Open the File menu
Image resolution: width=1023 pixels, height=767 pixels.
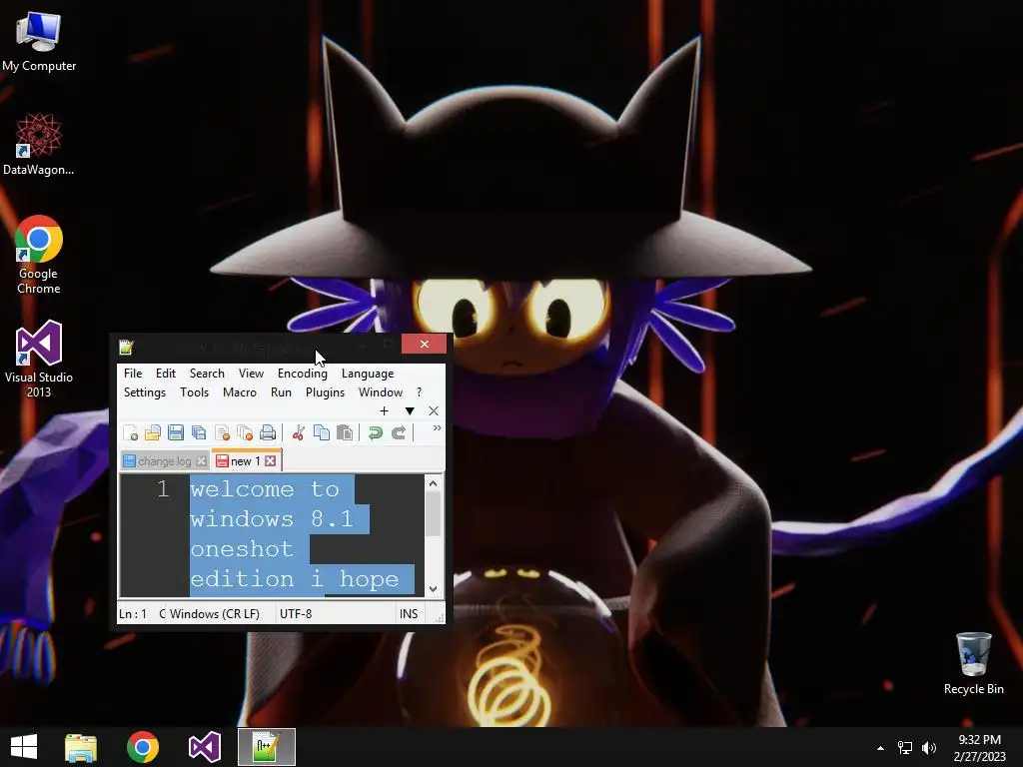click(x=133, y=374)
